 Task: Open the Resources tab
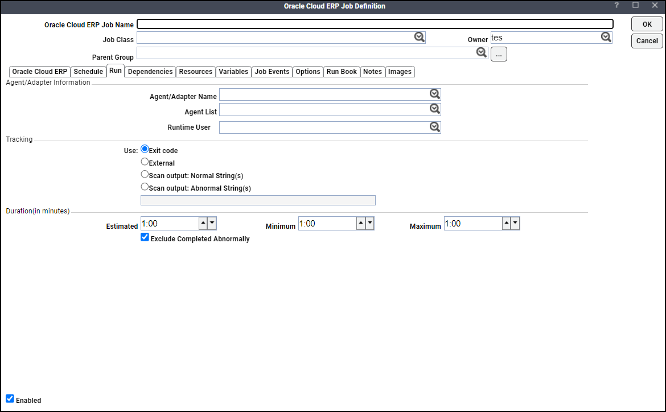196,71
